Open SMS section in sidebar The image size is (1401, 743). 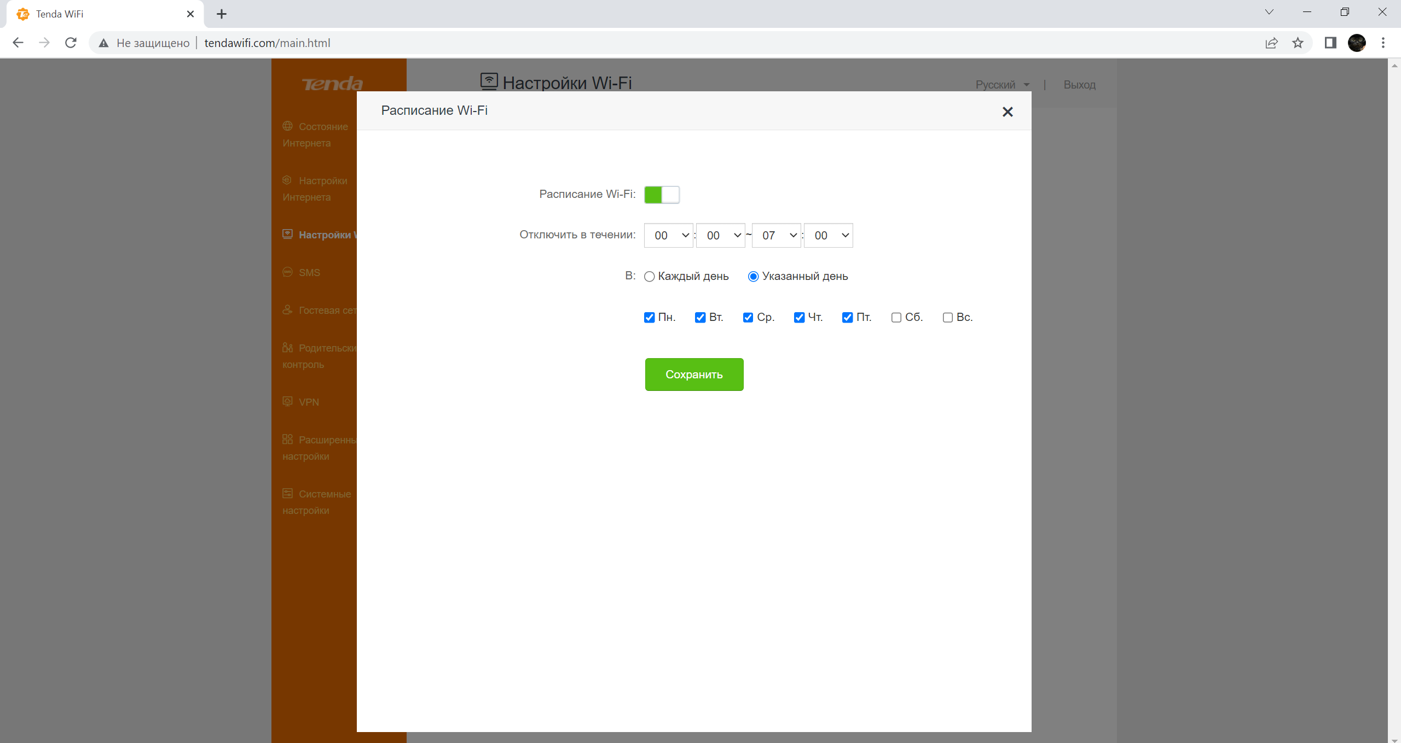click(302, 272)
